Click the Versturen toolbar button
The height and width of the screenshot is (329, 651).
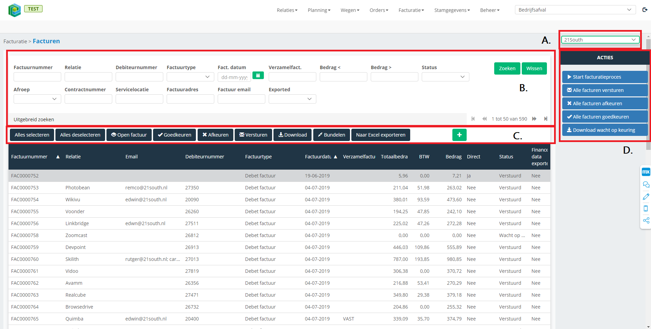pos(253,135)
